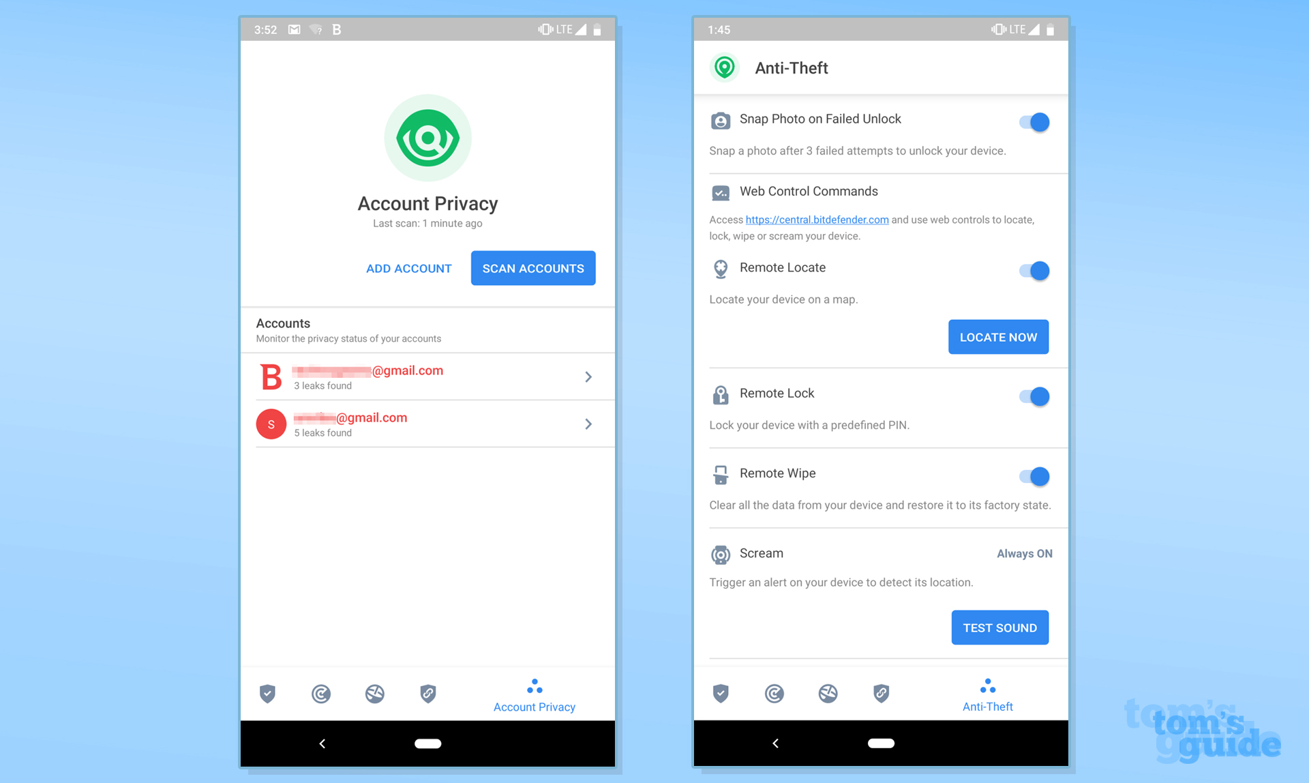Click the Snap Photo camera icon
1309x783 pixels.
(722, 119)
